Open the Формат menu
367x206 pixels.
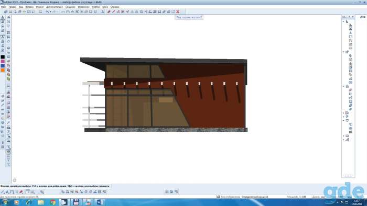pyautogui.click(x=40, y=7)
